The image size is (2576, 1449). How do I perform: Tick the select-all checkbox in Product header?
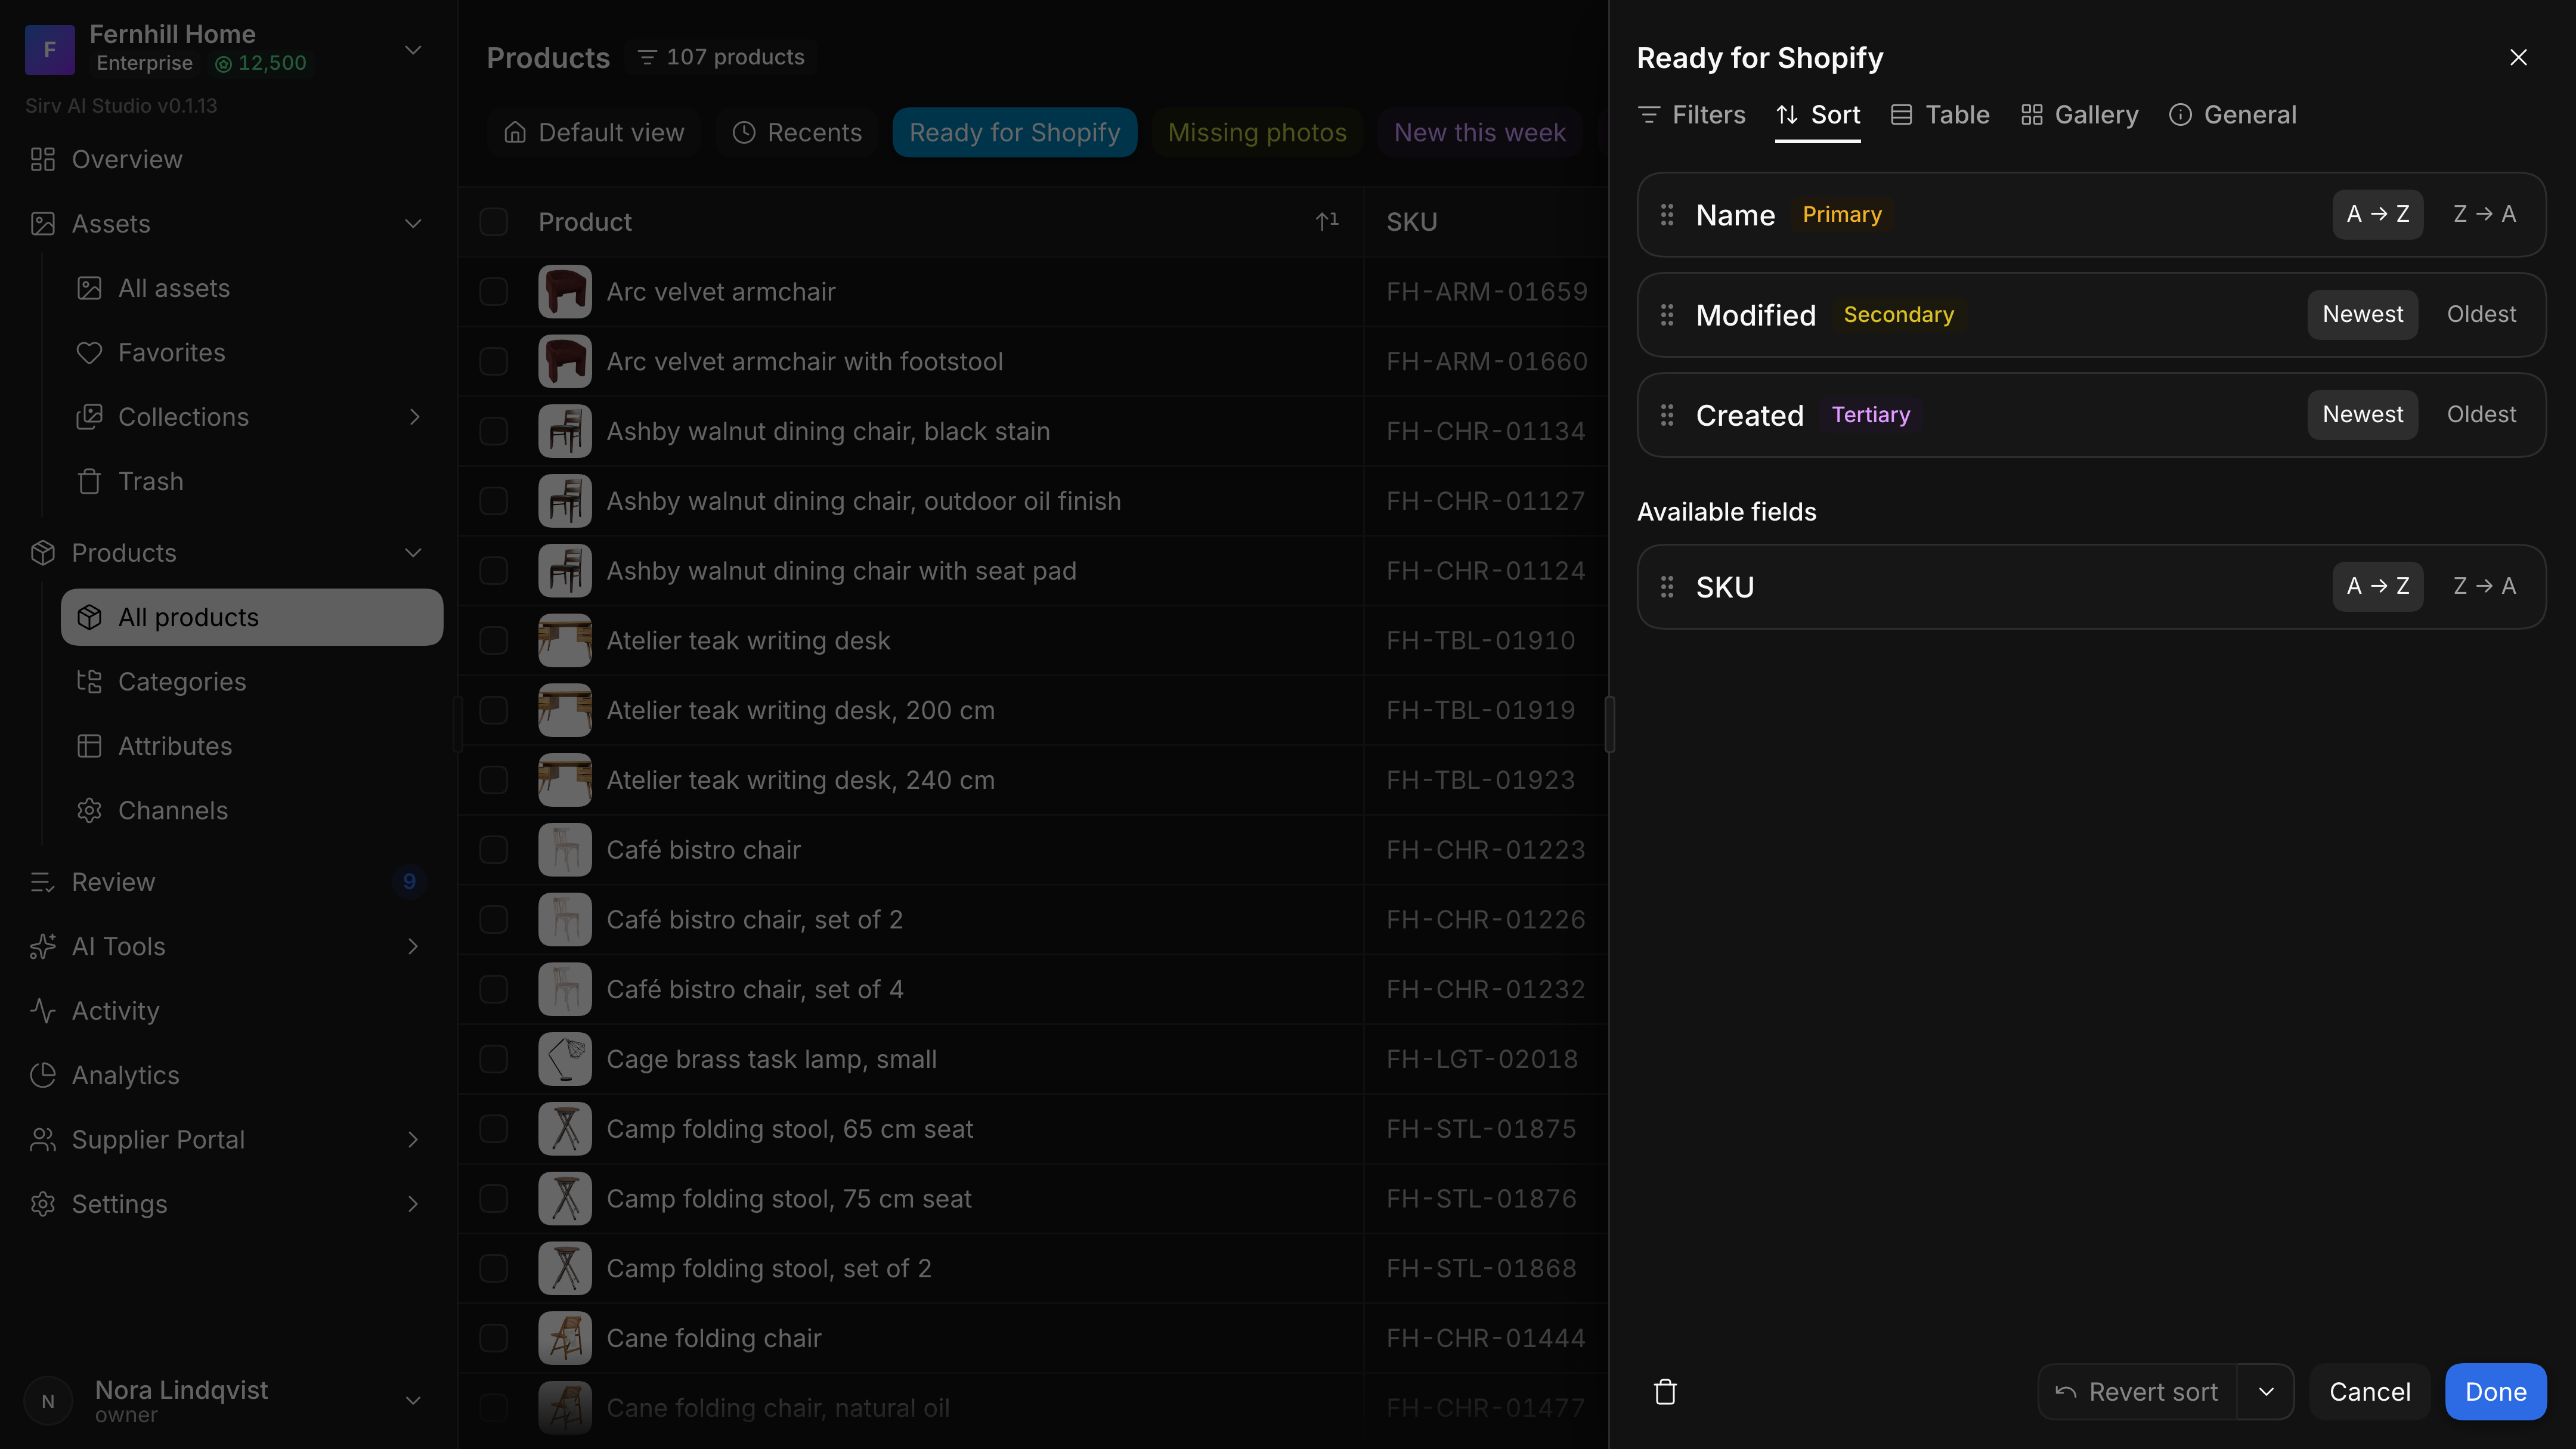click(494, 222)
